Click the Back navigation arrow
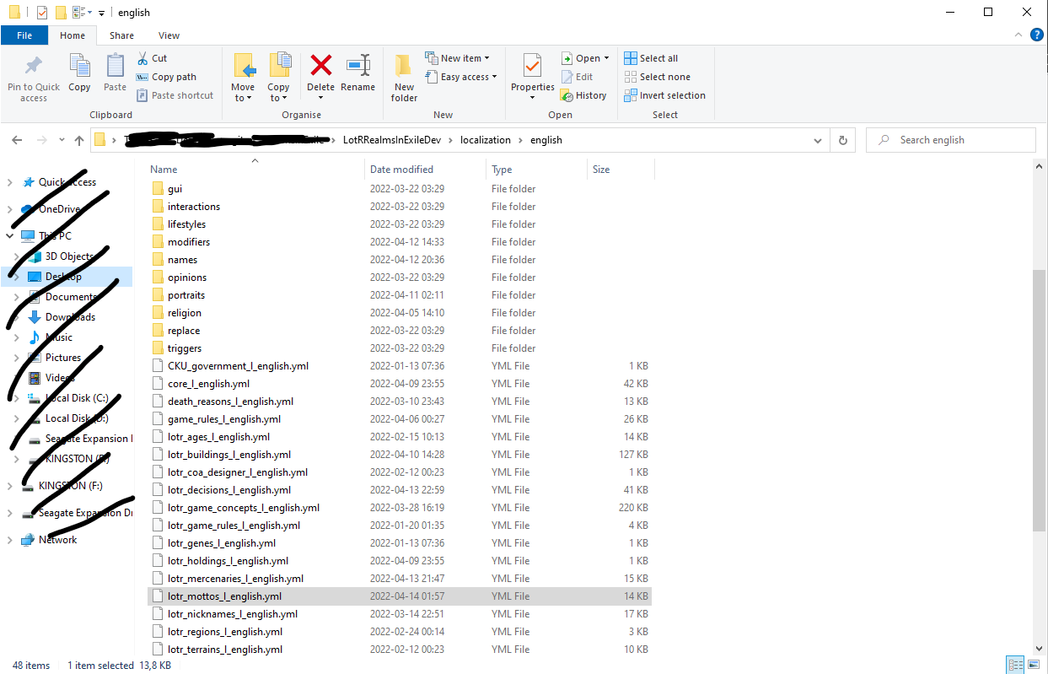This screenshot has height=674, width=1048. click(x=17, y=140)
